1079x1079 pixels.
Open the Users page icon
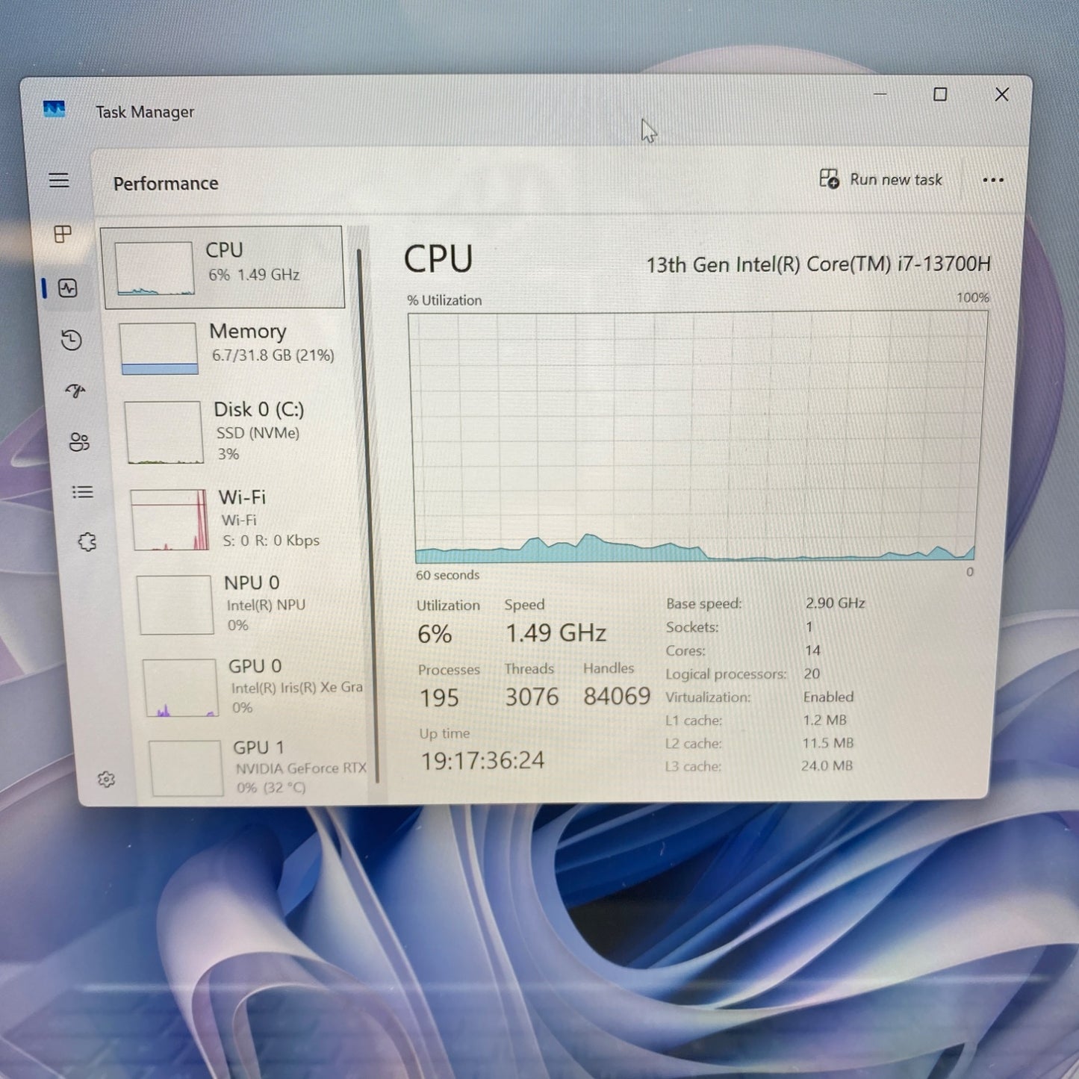point(79,442)
